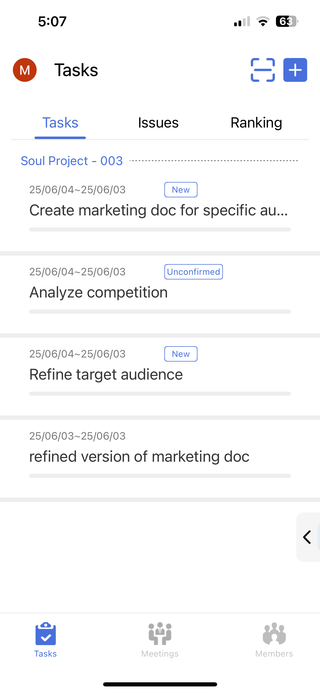
Task: Tap the New badge on Refine target audience
Action: click(181, 354)
